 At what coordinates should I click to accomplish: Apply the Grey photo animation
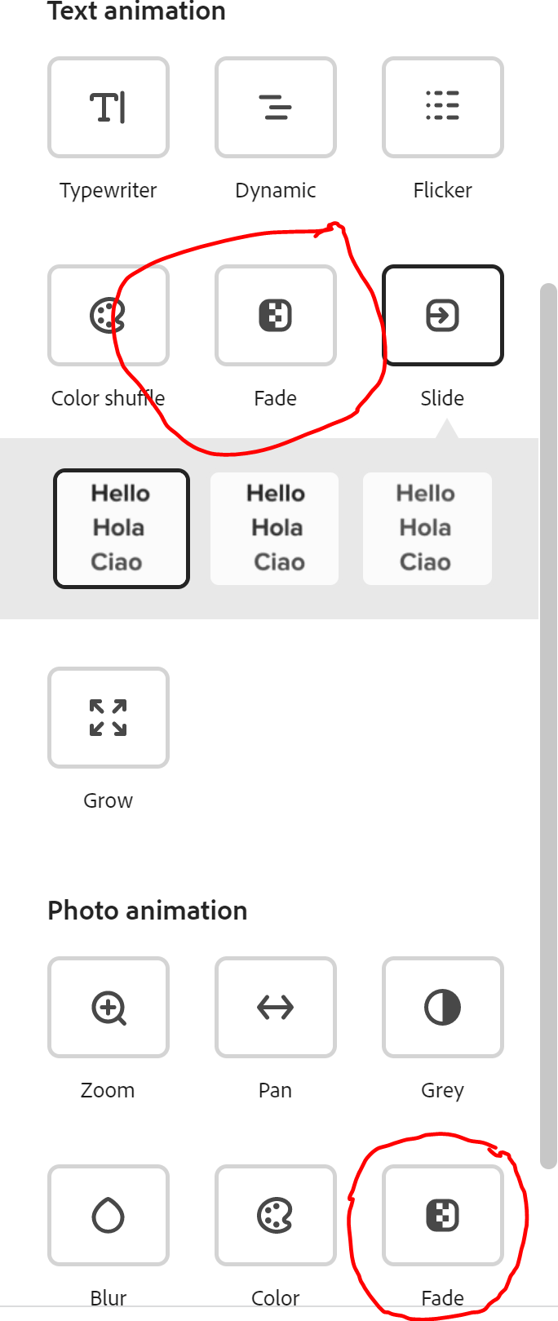click(442, 1008)
